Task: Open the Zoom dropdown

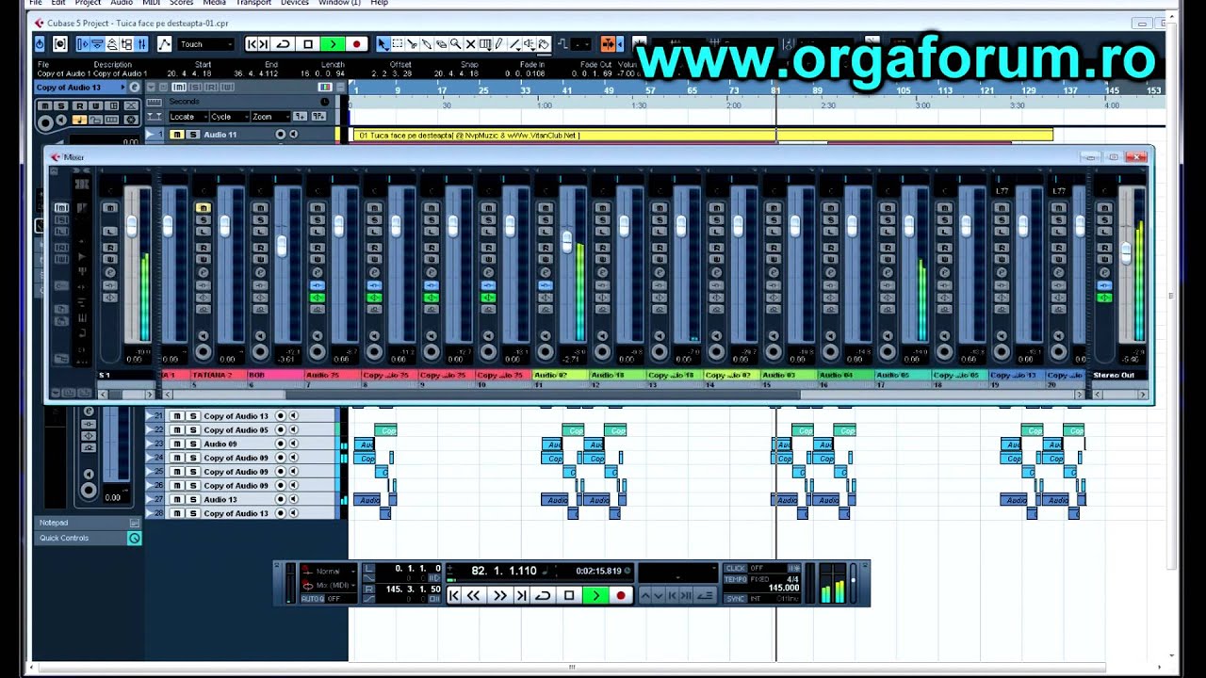Action: coord(269,117)
